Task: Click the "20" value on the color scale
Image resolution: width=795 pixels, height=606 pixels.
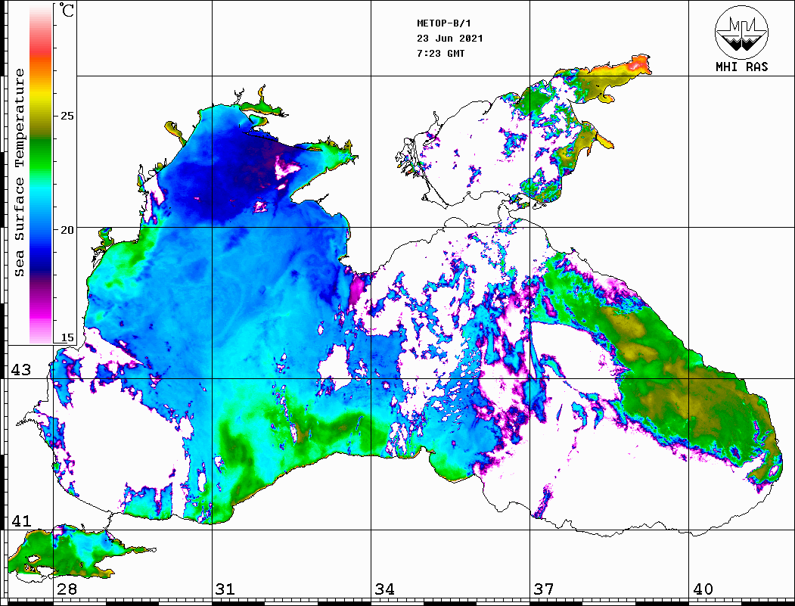Action: pos(67,230)
